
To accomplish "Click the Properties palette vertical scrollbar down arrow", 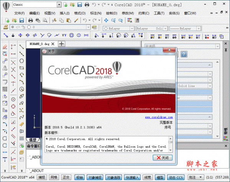I will point(217,136).
